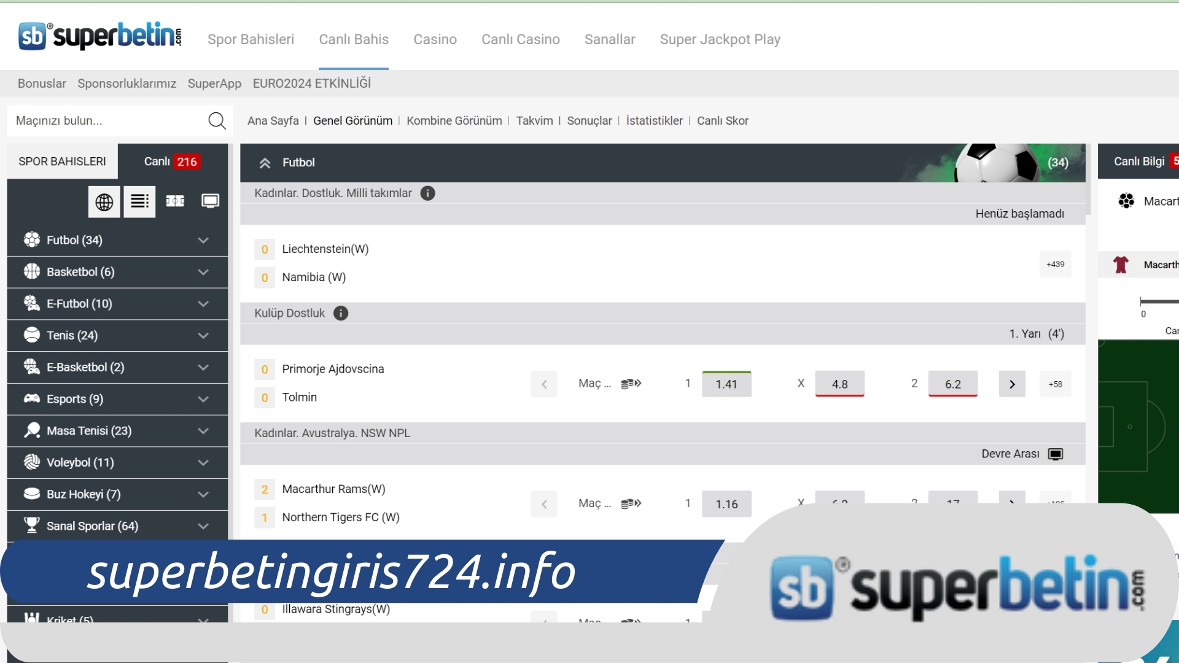Click the TV stream icon beside Devre Arası

tap(1056, 454)
